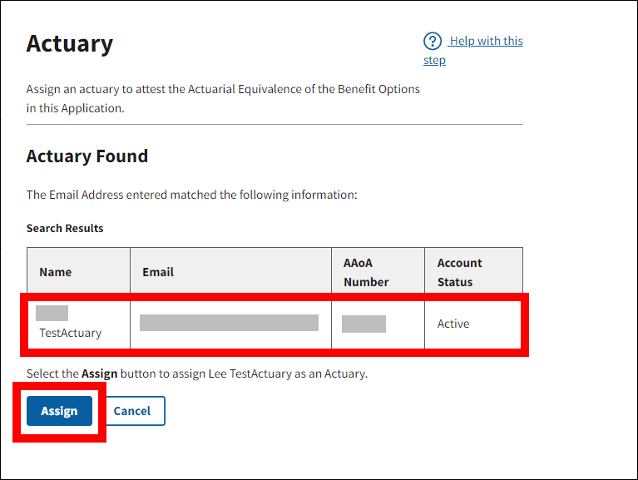Open the "Help with this step" link
This screenshot has height=480, width=638.
click(485, 42)
